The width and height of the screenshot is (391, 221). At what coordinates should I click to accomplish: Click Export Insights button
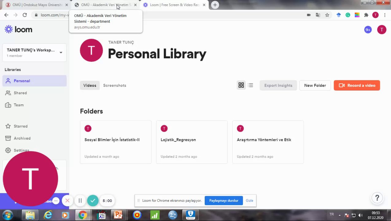(x=278, y=85)
